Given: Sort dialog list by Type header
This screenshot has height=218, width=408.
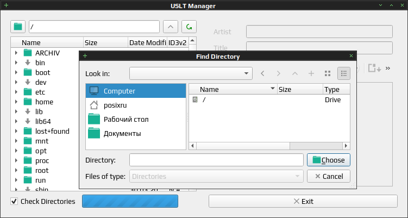Looking at the screenshot, I should point(337,89).
